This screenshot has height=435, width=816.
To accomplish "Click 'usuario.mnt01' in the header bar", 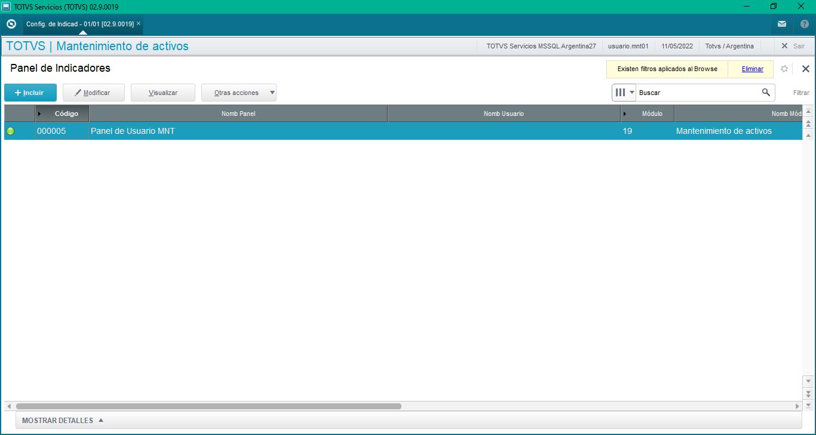I will (628, 46).
